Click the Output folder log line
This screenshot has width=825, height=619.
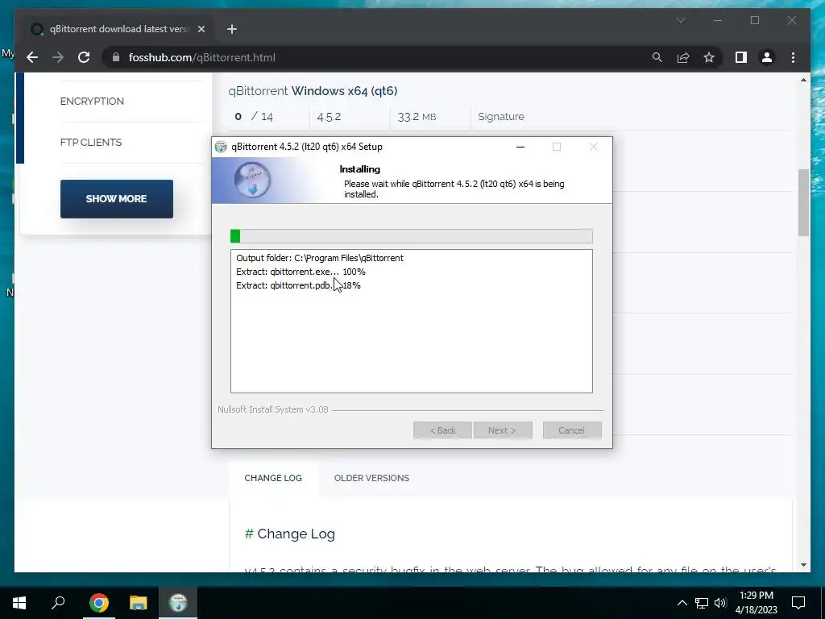(320, 258)
